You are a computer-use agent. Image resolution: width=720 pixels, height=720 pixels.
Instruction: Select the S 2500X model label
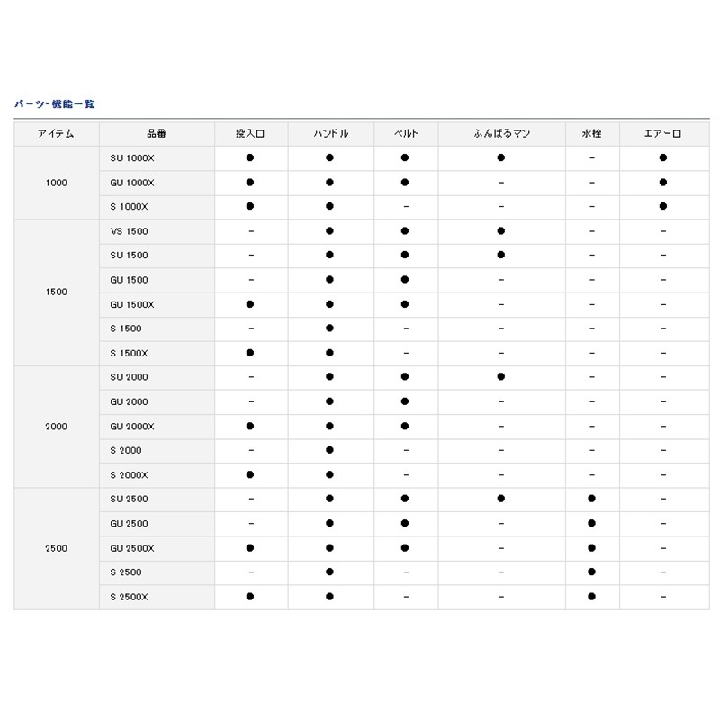click(x=129, y=596)
